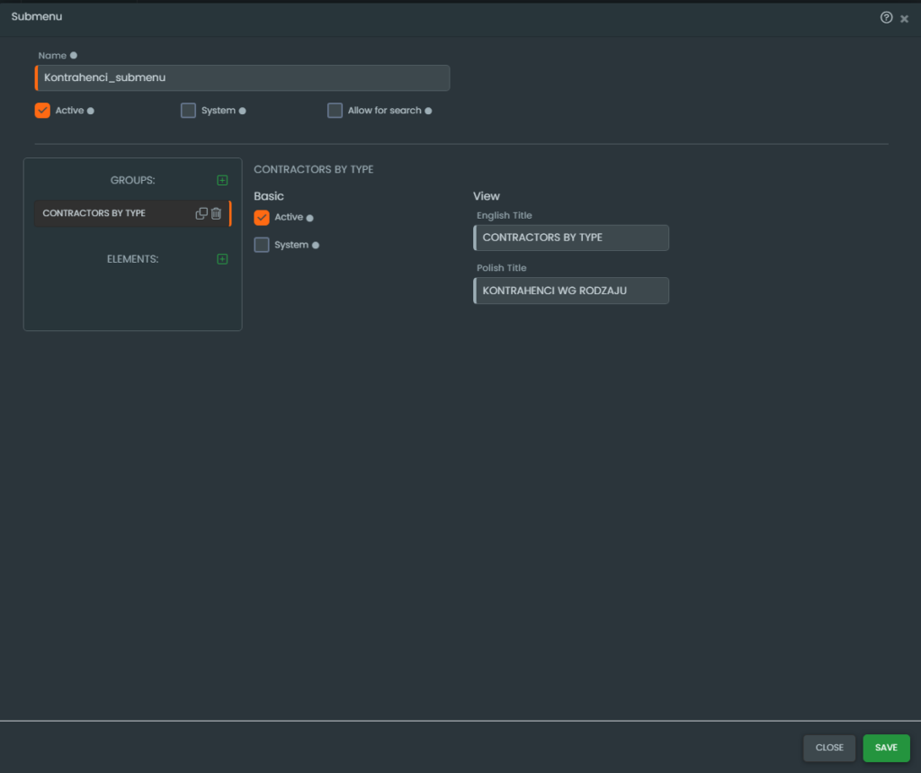Click the Polish Title input field

point(572,291)
